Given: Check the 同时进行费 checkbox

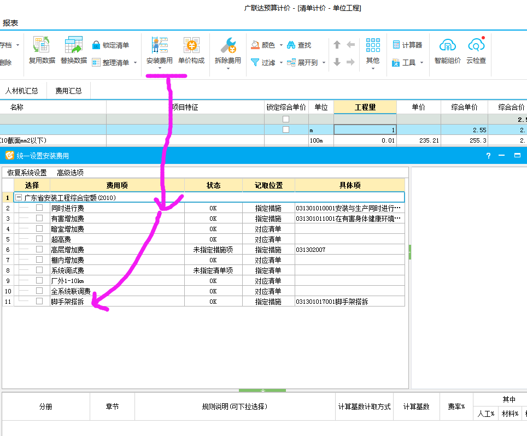Looking at the screenshot, I should [x=39, y=208].
